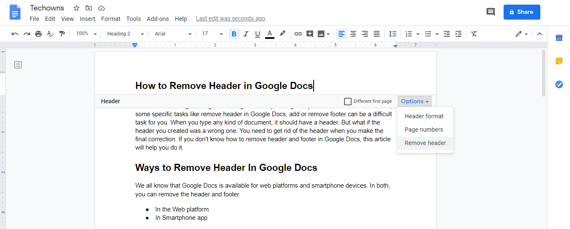Open the Insert menu
Image resolution: width=570 pixels, height=229 pixels.
pos(88,19)
